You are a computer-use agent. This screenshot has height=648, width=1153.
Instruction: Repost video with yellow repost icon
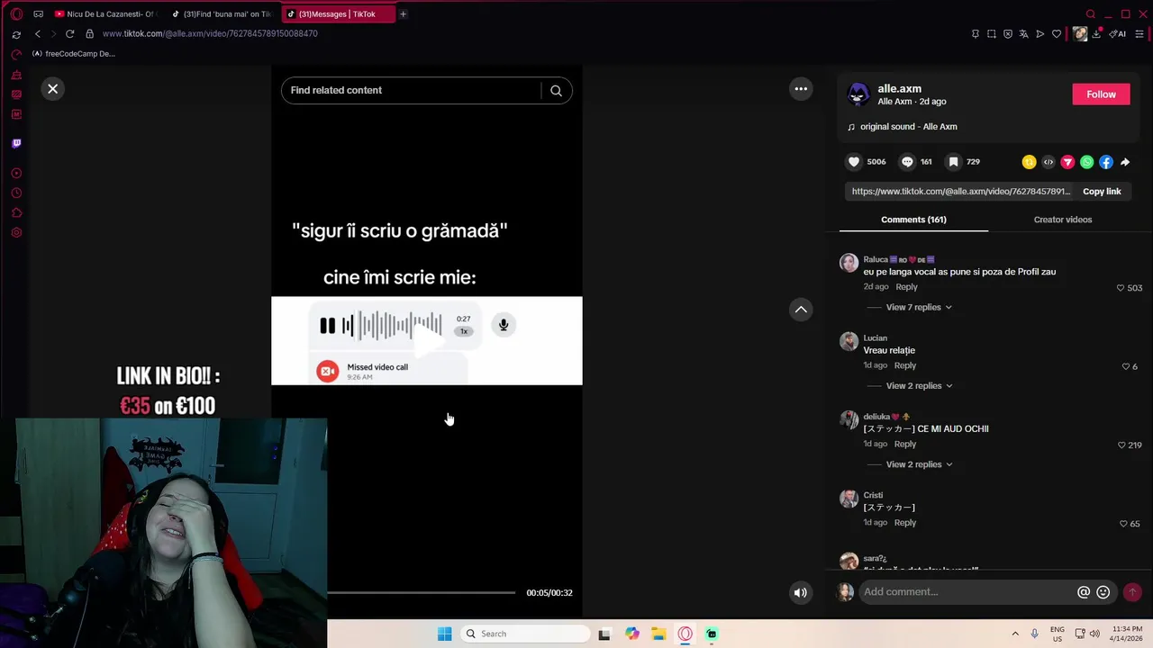pyautogui.click(x=1029, y=162)
